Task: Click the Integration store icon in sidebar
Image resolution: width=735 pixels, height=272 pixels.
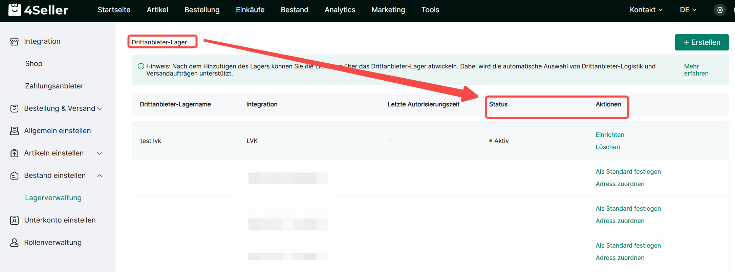Action: coord(14,42)
